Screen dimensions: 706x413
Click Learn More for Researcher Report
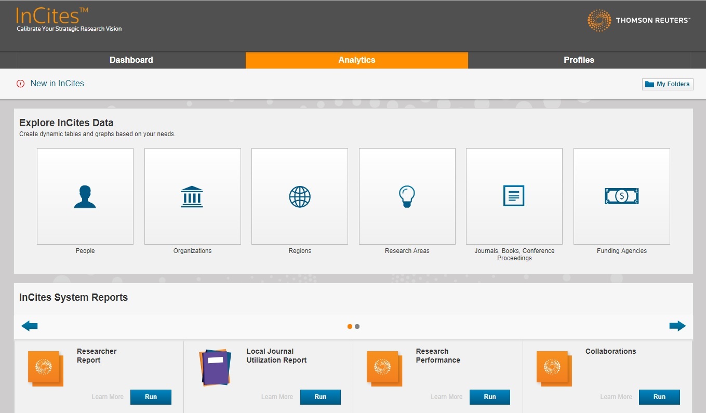108,397
